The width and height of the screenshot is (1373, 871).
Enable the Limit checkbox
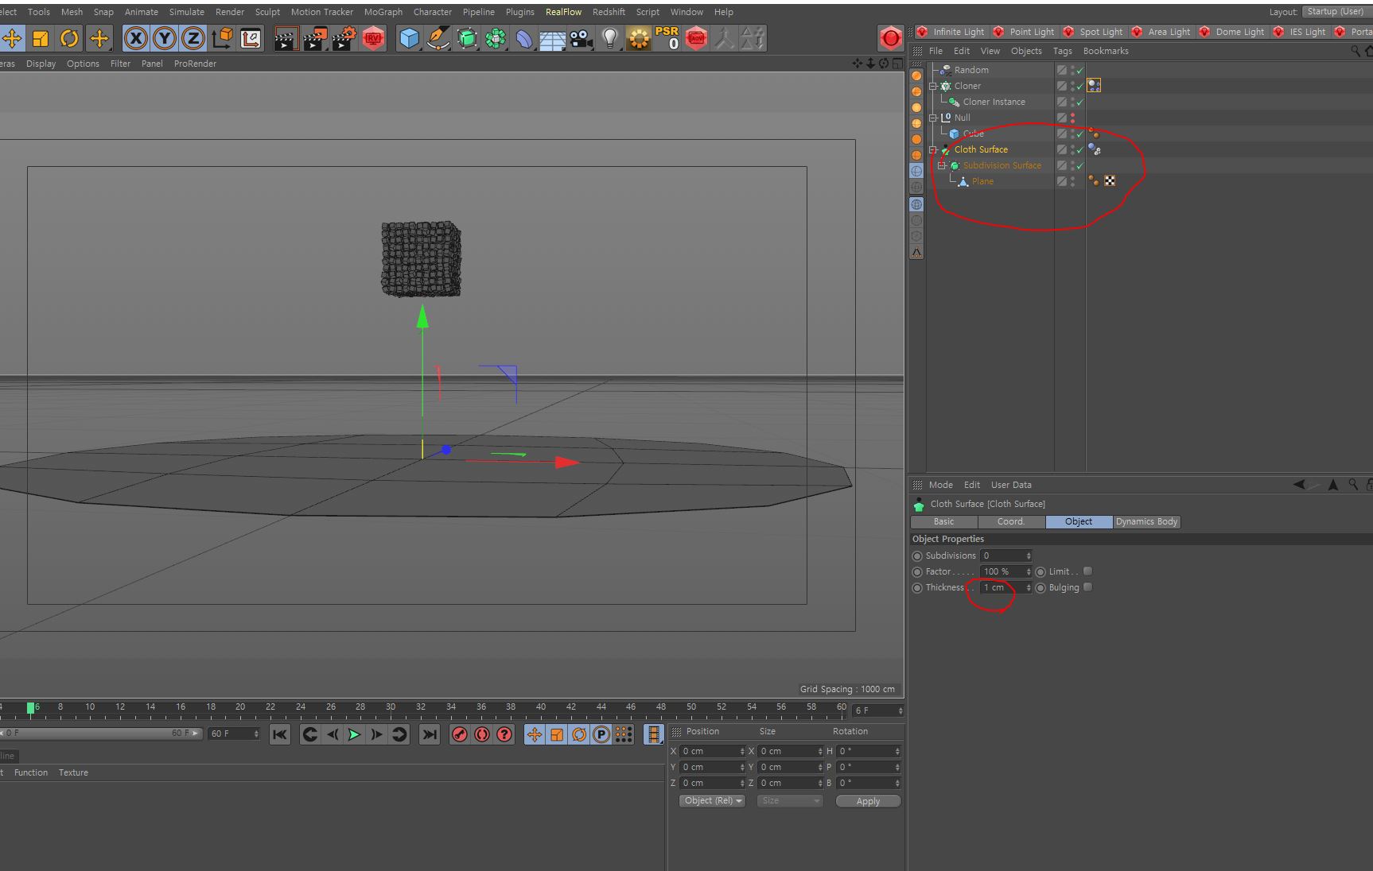[1087, 571]
